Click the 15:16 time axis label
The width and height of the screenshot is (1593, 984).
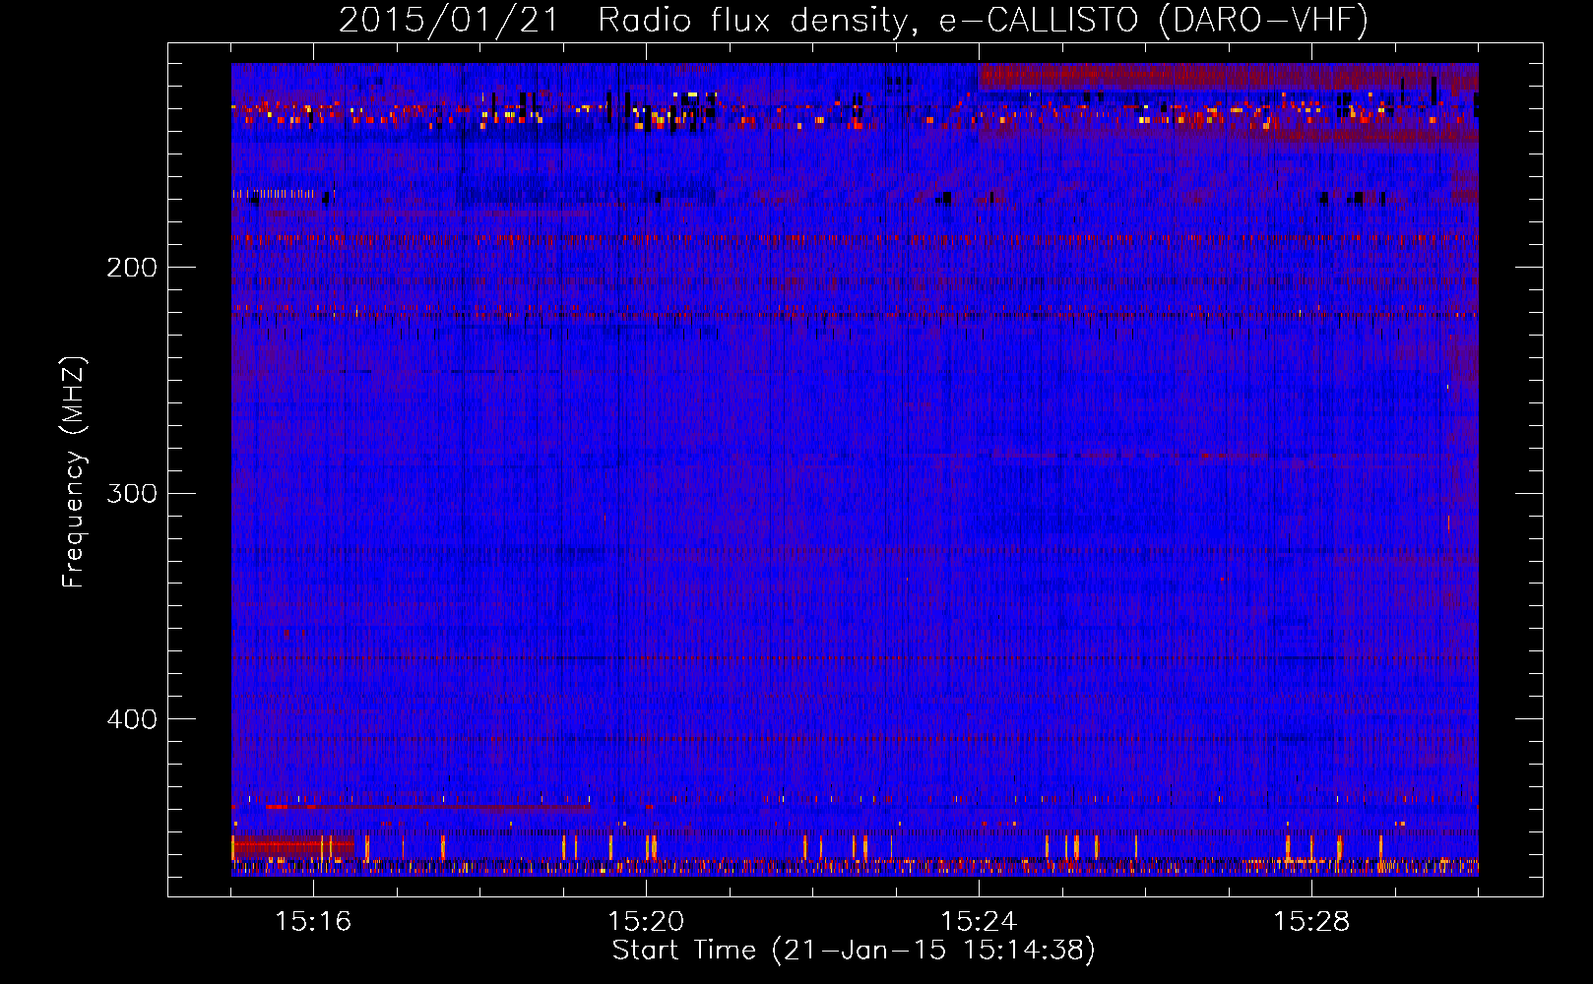click(x=313, y=922)
